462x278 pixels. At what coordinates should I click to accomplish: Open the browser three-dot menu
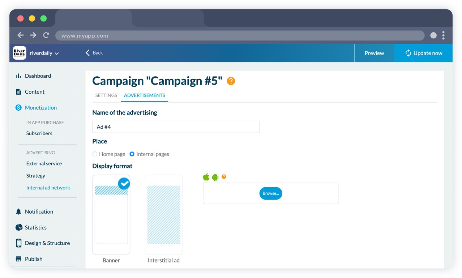click(x=443, y=35)
